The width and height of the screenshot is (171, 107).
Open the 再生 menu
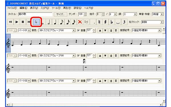coord(67,8)
